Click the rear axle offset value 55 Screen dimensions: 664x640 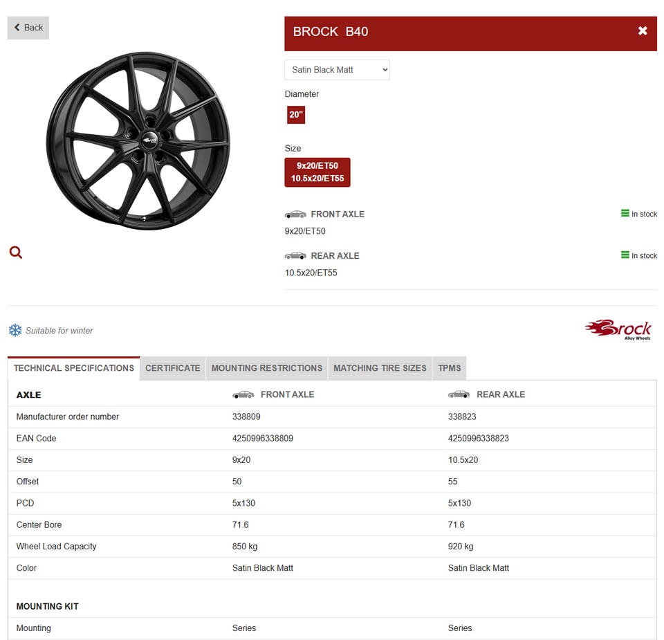click(x=452, y=482)
